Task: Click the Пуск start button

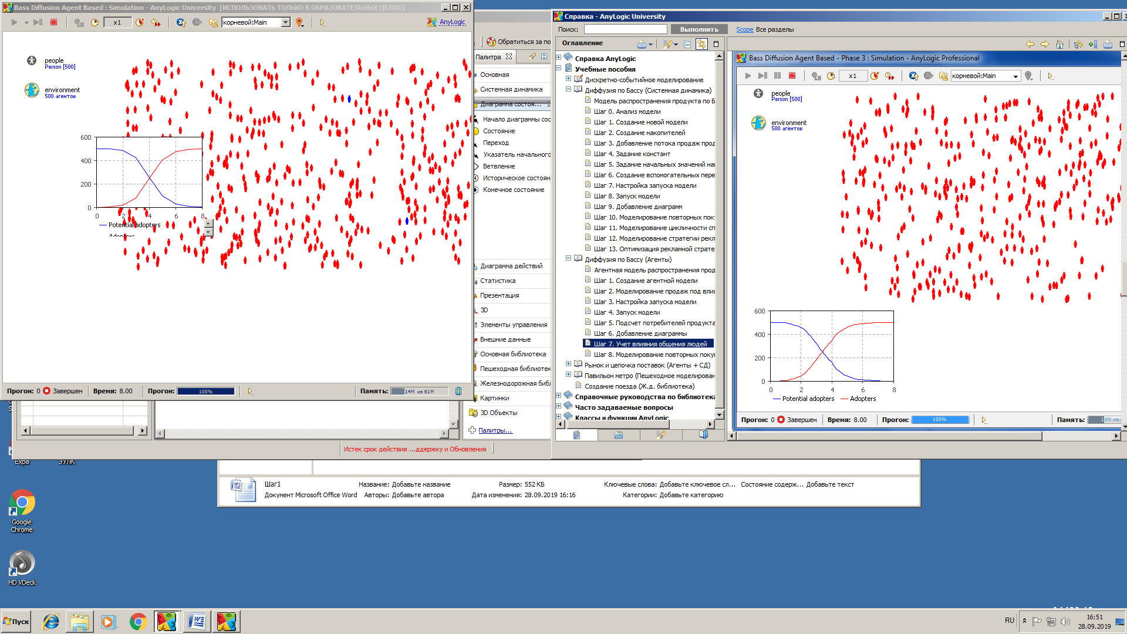Action: [16, 622]
